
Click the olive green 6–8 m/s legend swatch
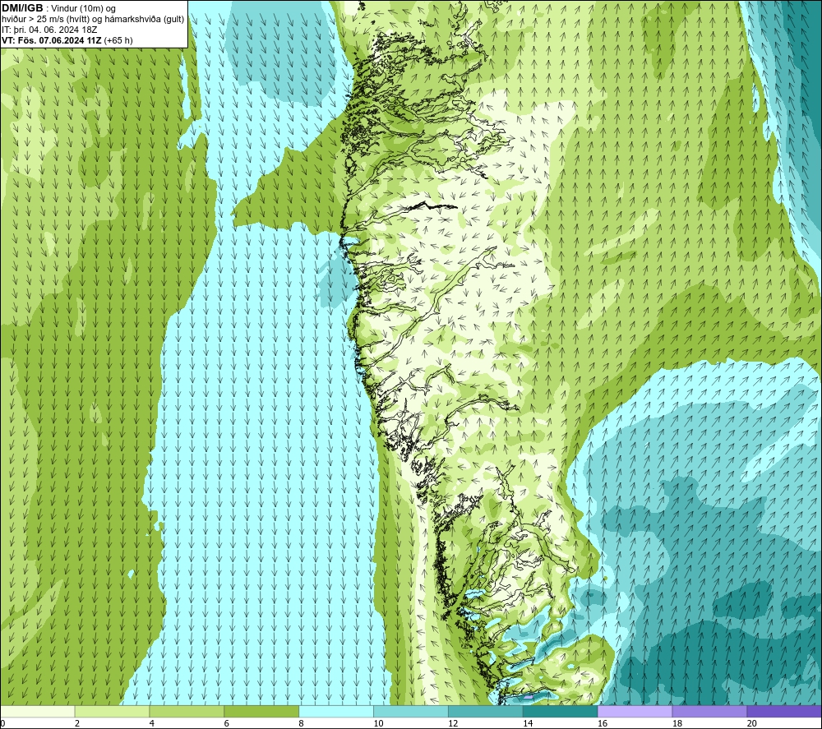(261, 711)
